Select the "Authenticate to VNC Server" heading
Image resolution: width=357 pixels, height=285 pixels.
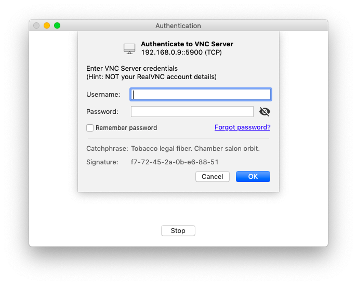pos(187,44)
